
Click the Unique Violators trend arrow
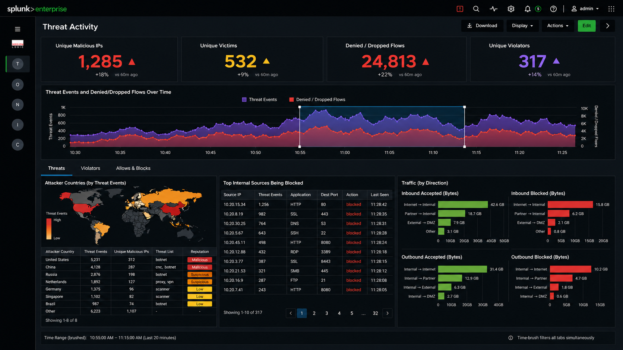pyautogui.click(x=556, y=61)
